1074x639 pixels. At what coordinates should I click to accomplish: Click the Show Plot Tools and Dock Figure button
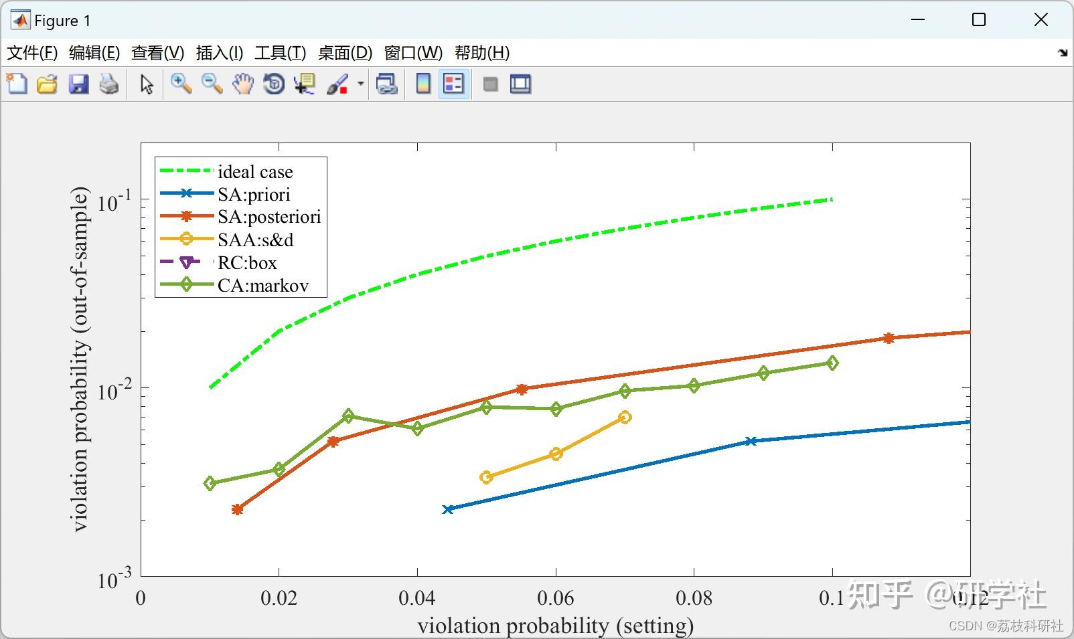point(520,84)
